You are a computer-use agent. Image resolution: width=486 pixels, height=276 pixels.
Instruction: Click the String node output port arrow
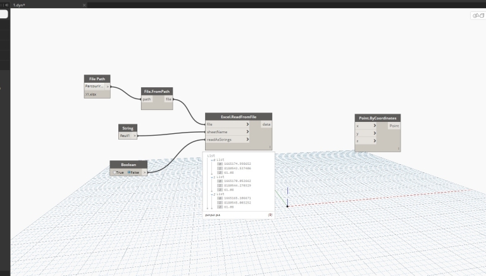(135, 136)
